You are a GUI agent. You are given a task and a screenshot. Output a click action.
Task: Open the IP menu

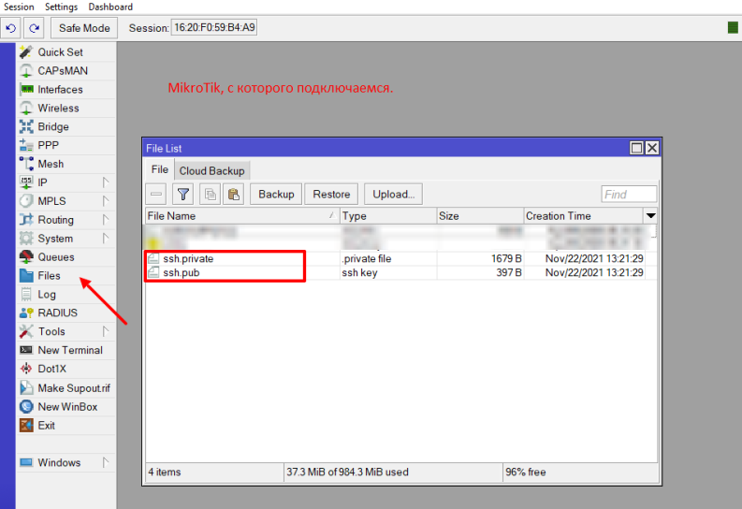[x=66, y=182]
